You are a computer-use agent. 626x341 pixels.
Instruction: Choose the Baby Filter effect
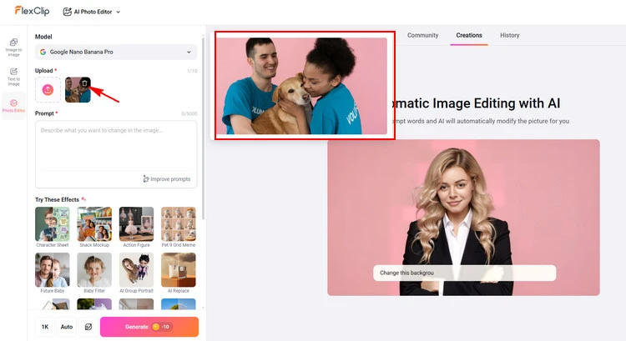click(94, 273)
